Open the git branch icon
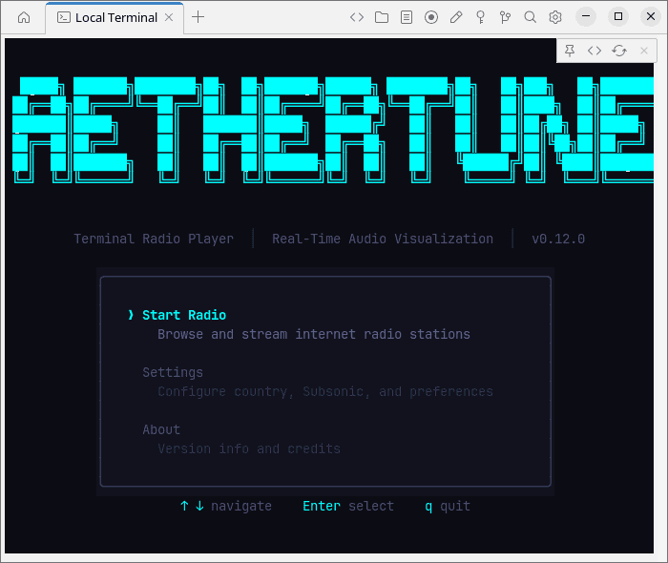The width and height of the screenshot is (668, 563). (x=505, y=17)
